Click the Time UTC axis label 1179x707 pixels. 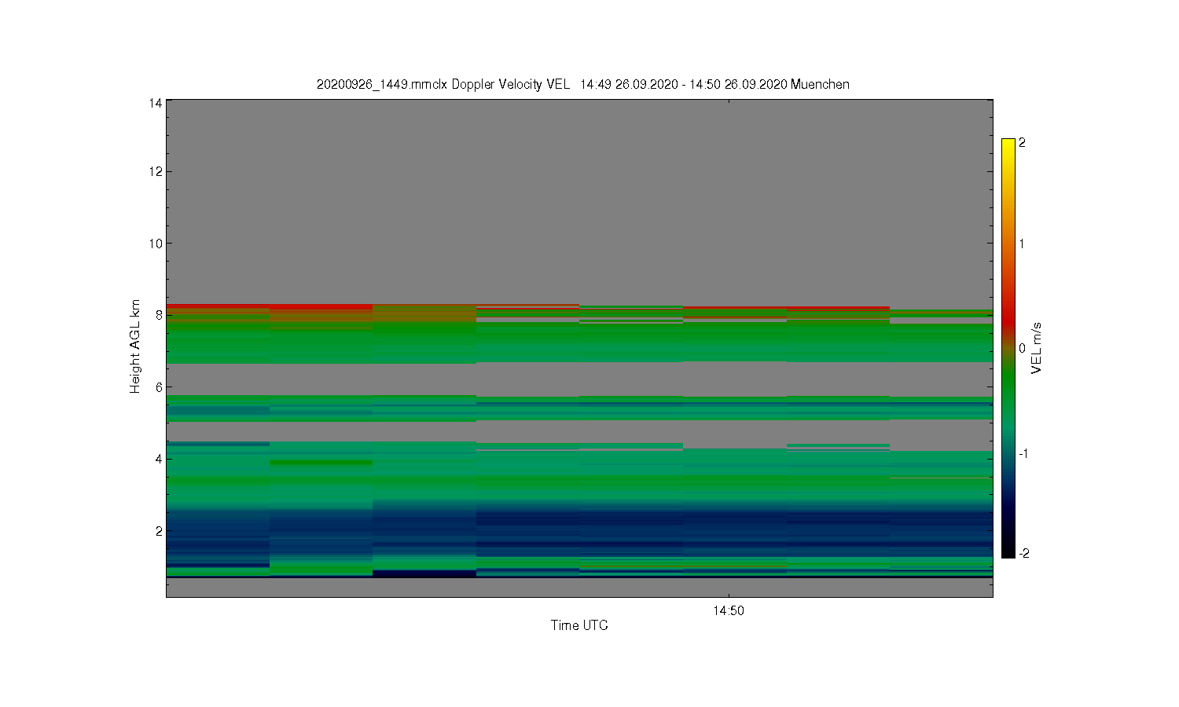[x=579, y=625]
